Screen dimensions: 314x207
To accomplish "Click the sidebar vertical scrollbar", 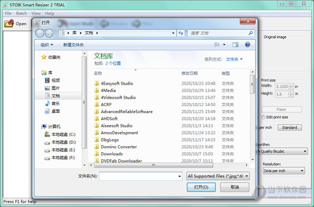I will (84, 102).
